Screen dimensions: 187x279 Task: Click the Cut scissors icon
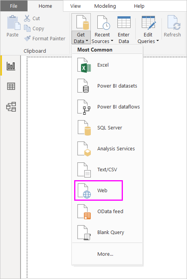pos(27,18)
